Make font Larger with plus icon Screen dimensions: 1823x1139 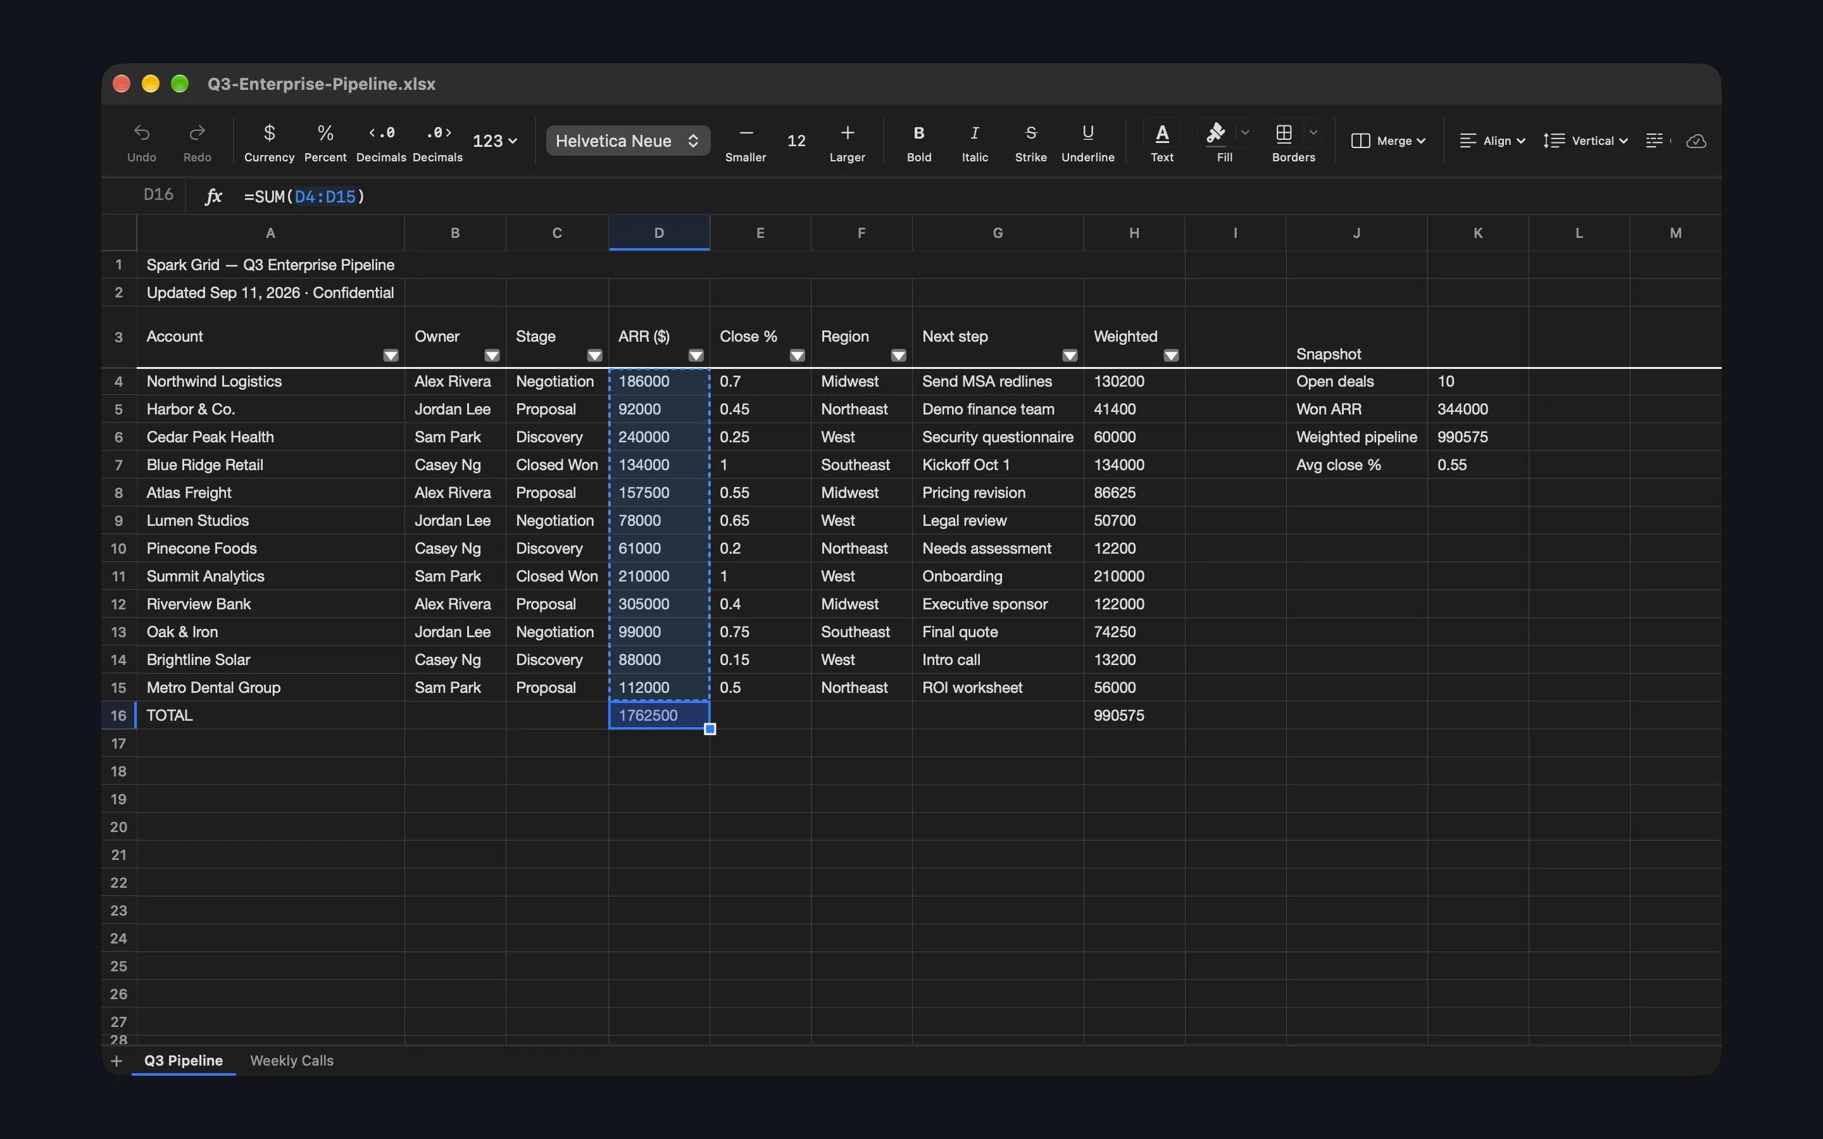pos(848,134)
